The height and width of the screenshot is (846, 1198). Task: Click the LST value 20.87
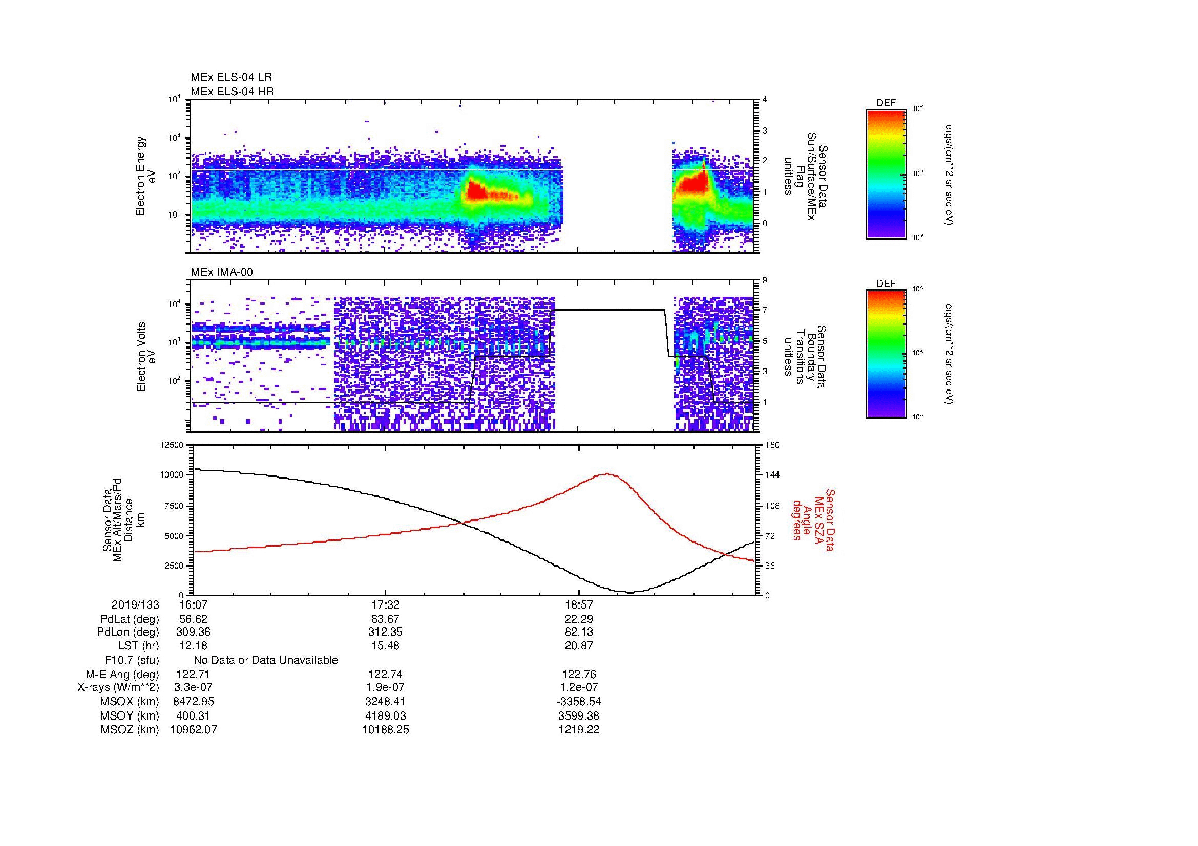coord(579,646)
